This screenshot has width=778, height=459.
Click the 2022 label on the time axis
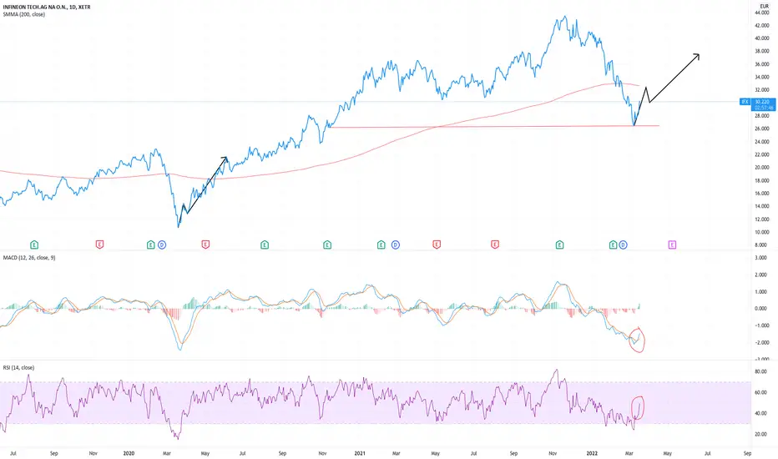tap(592, 453)
